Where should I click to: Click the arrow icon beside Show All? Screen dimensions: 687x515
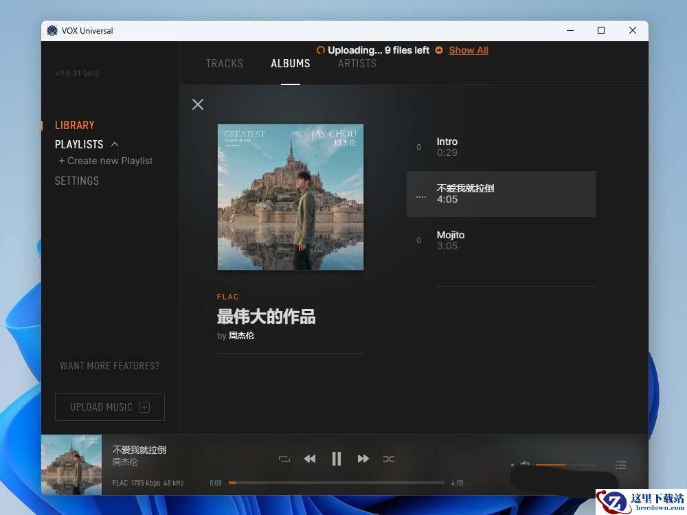[x=439, y=50]
